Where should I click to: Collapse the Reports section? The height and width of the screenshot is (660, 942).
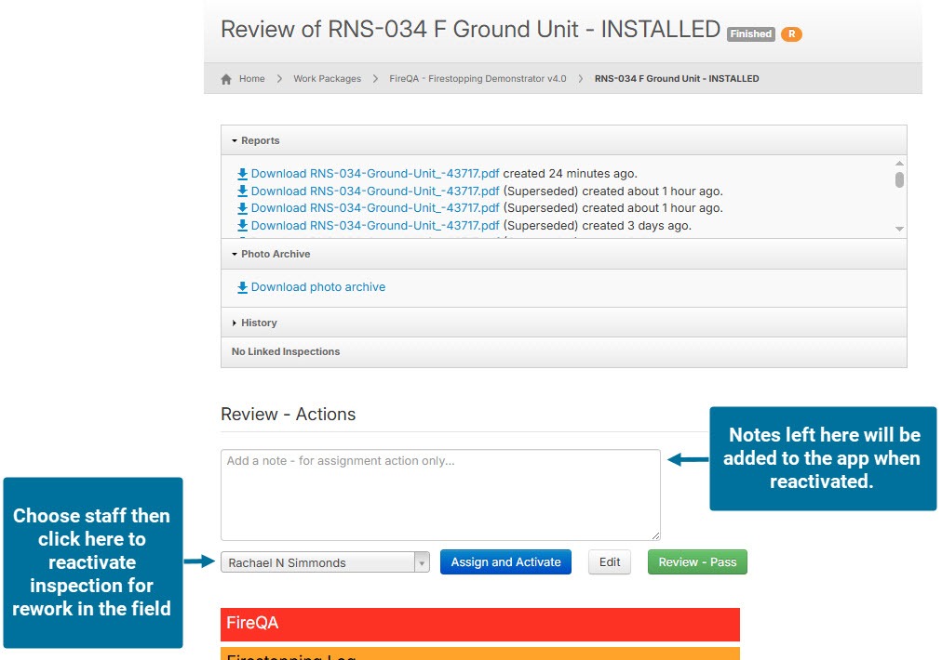click(256, 141)
